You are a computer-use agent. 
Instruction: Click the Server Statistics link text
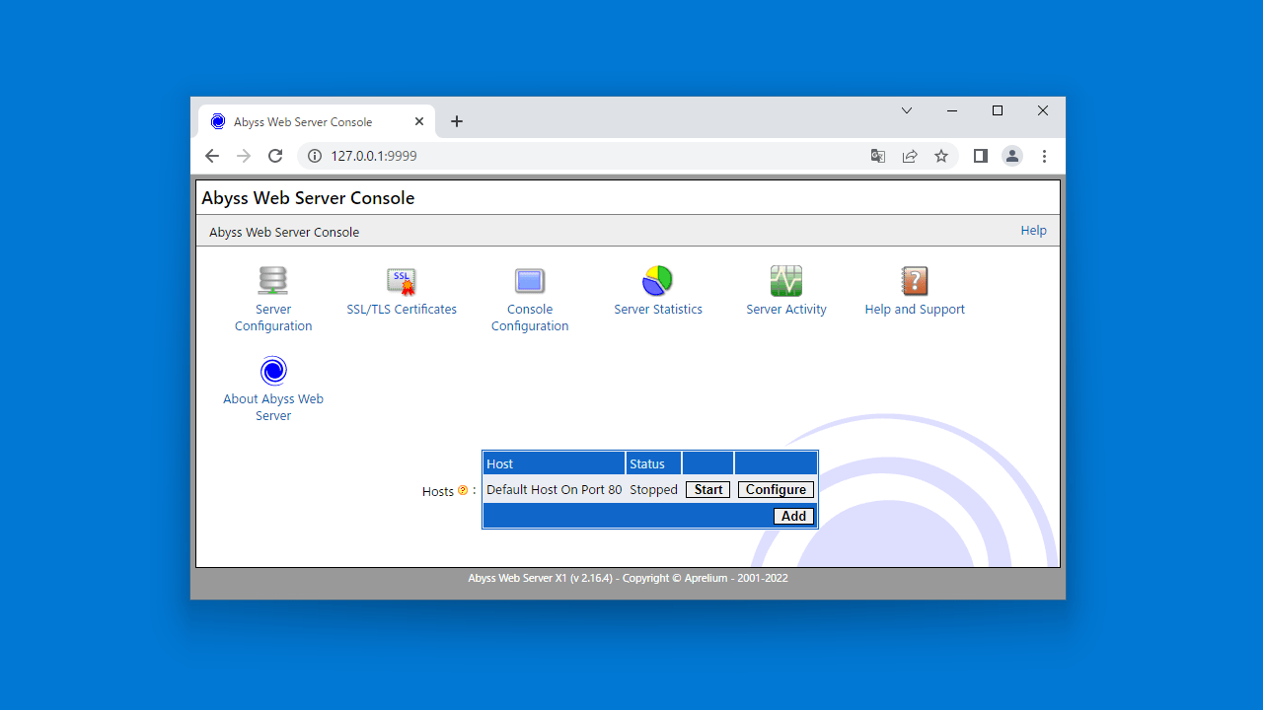click(x=658, y=310)
